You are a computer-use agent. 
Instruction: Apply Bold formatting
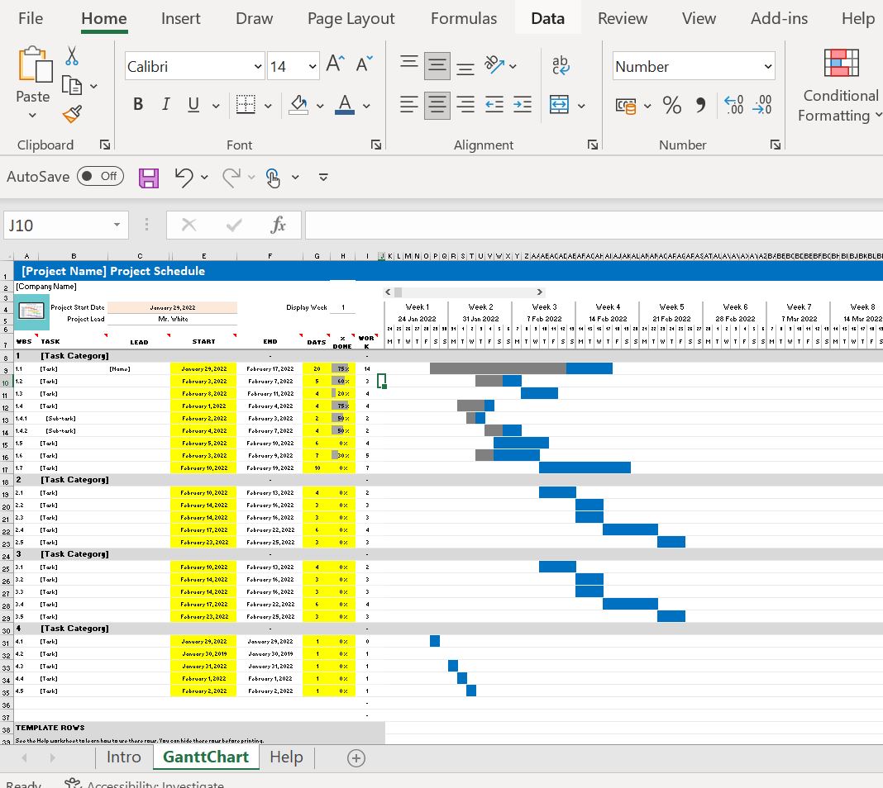138,105
